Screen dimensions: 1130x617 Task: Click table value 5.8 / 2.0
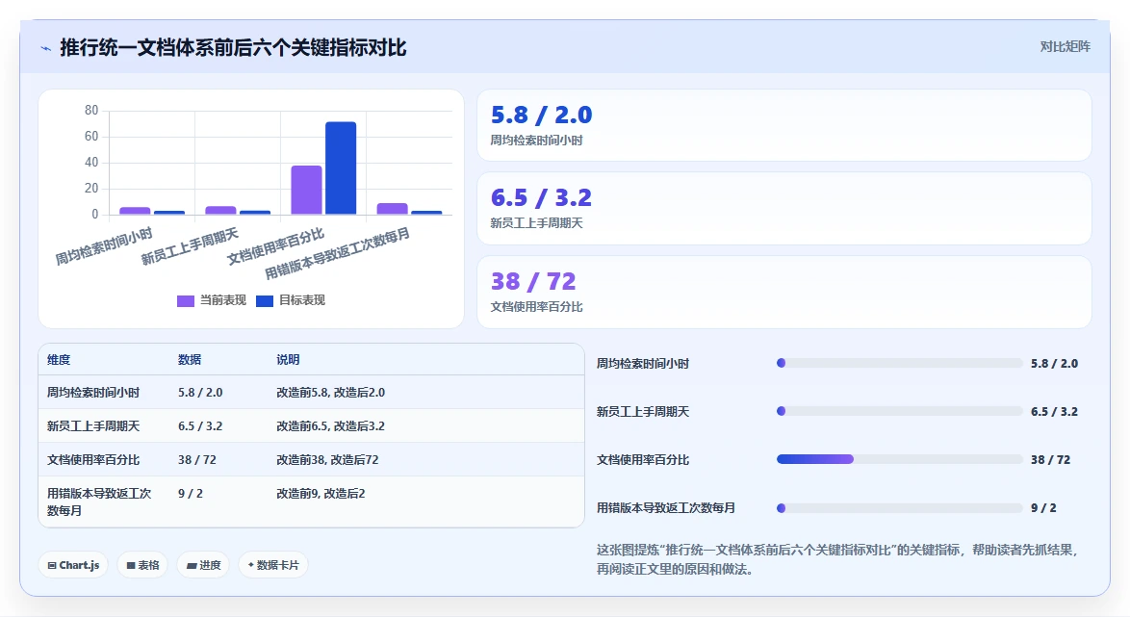pos(200,393)
